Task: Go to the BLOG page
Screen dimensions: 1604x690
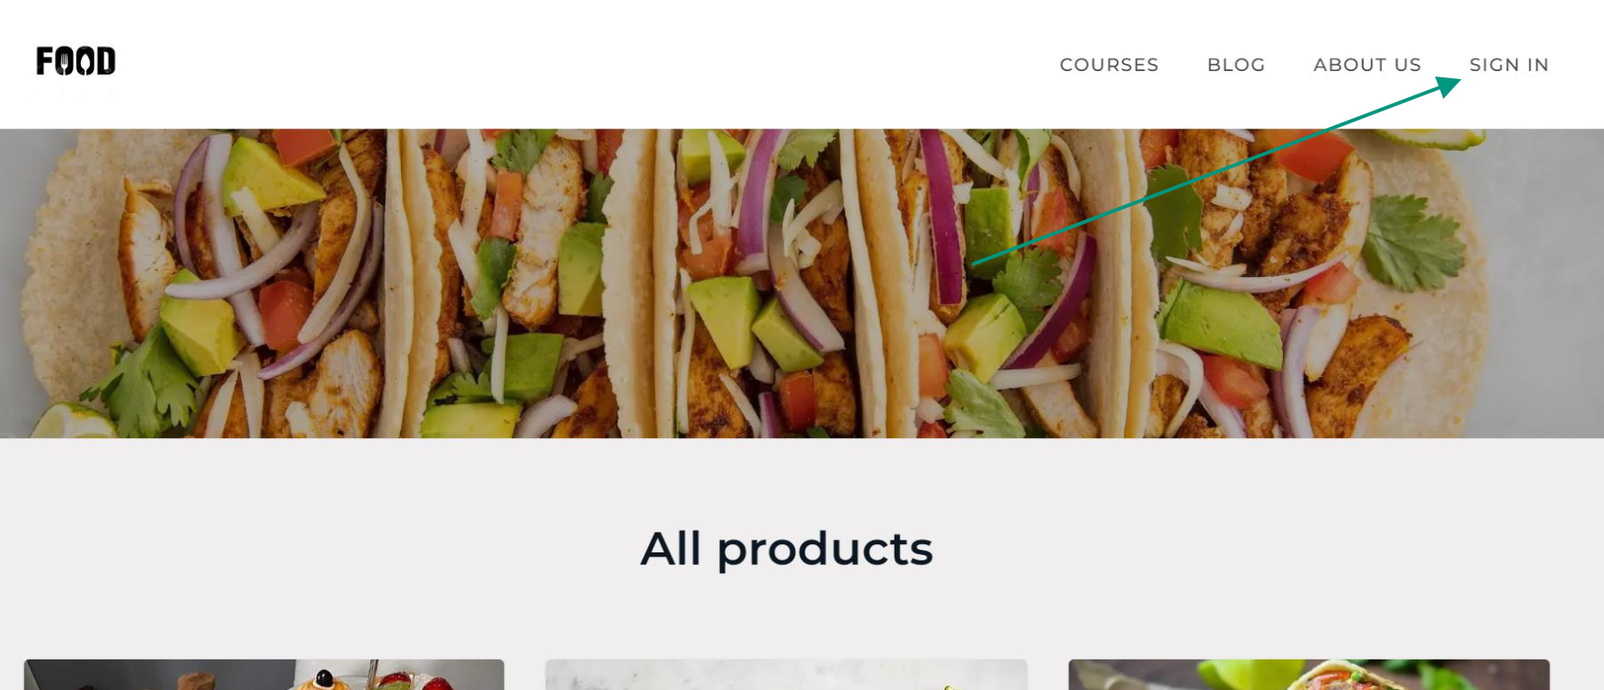Action: pyautogui.click(x=1235, y=65)
